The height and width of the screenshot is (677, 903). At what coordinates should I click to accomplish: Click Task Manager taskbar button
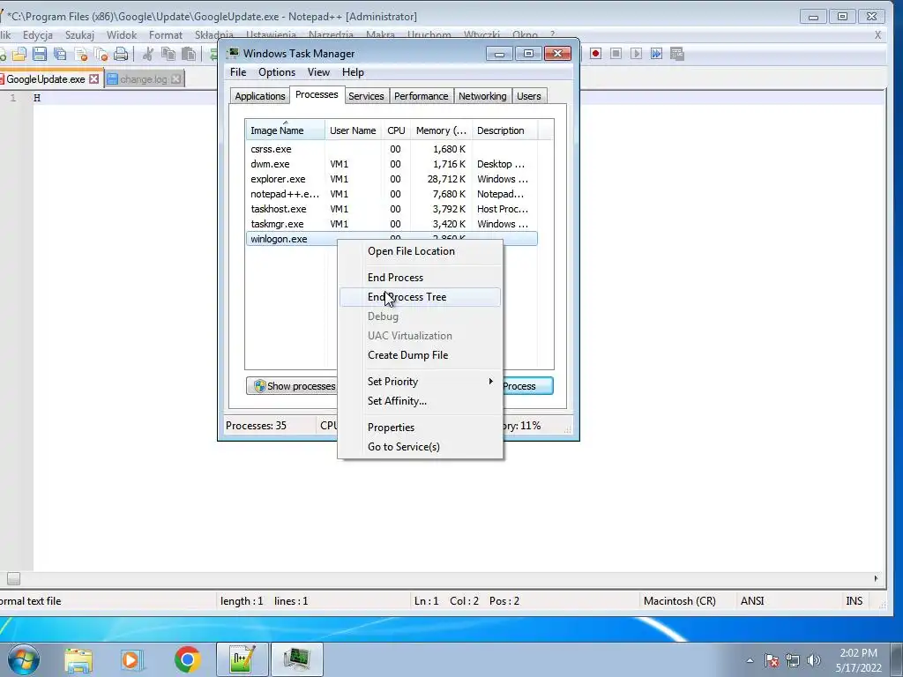tap(297, 659)
